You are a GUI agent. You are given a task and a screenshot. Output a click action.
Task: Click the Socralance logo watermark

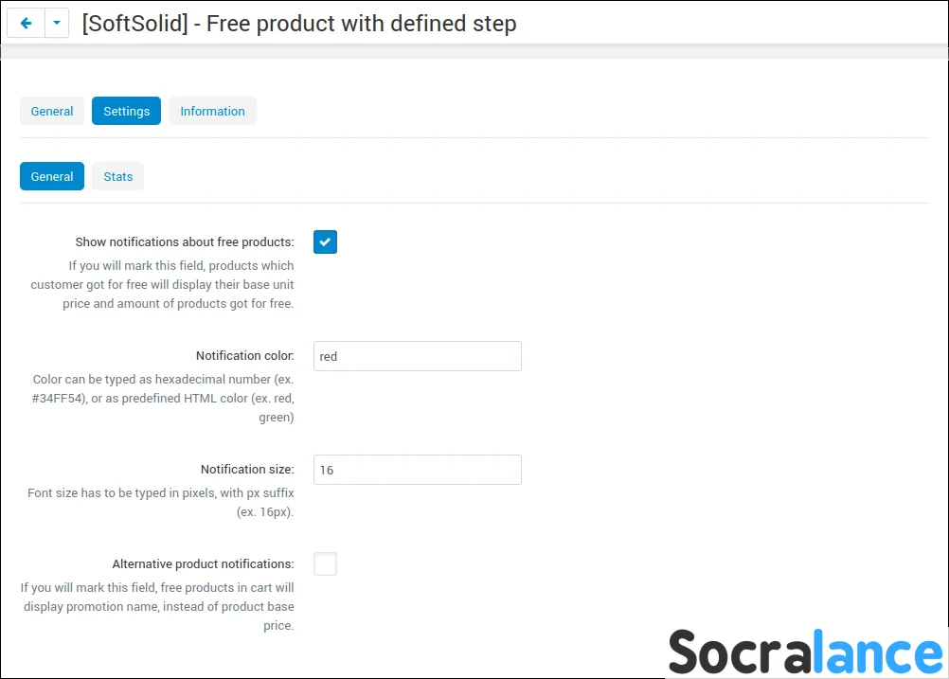pyautogui.click(x=806, y=652)
